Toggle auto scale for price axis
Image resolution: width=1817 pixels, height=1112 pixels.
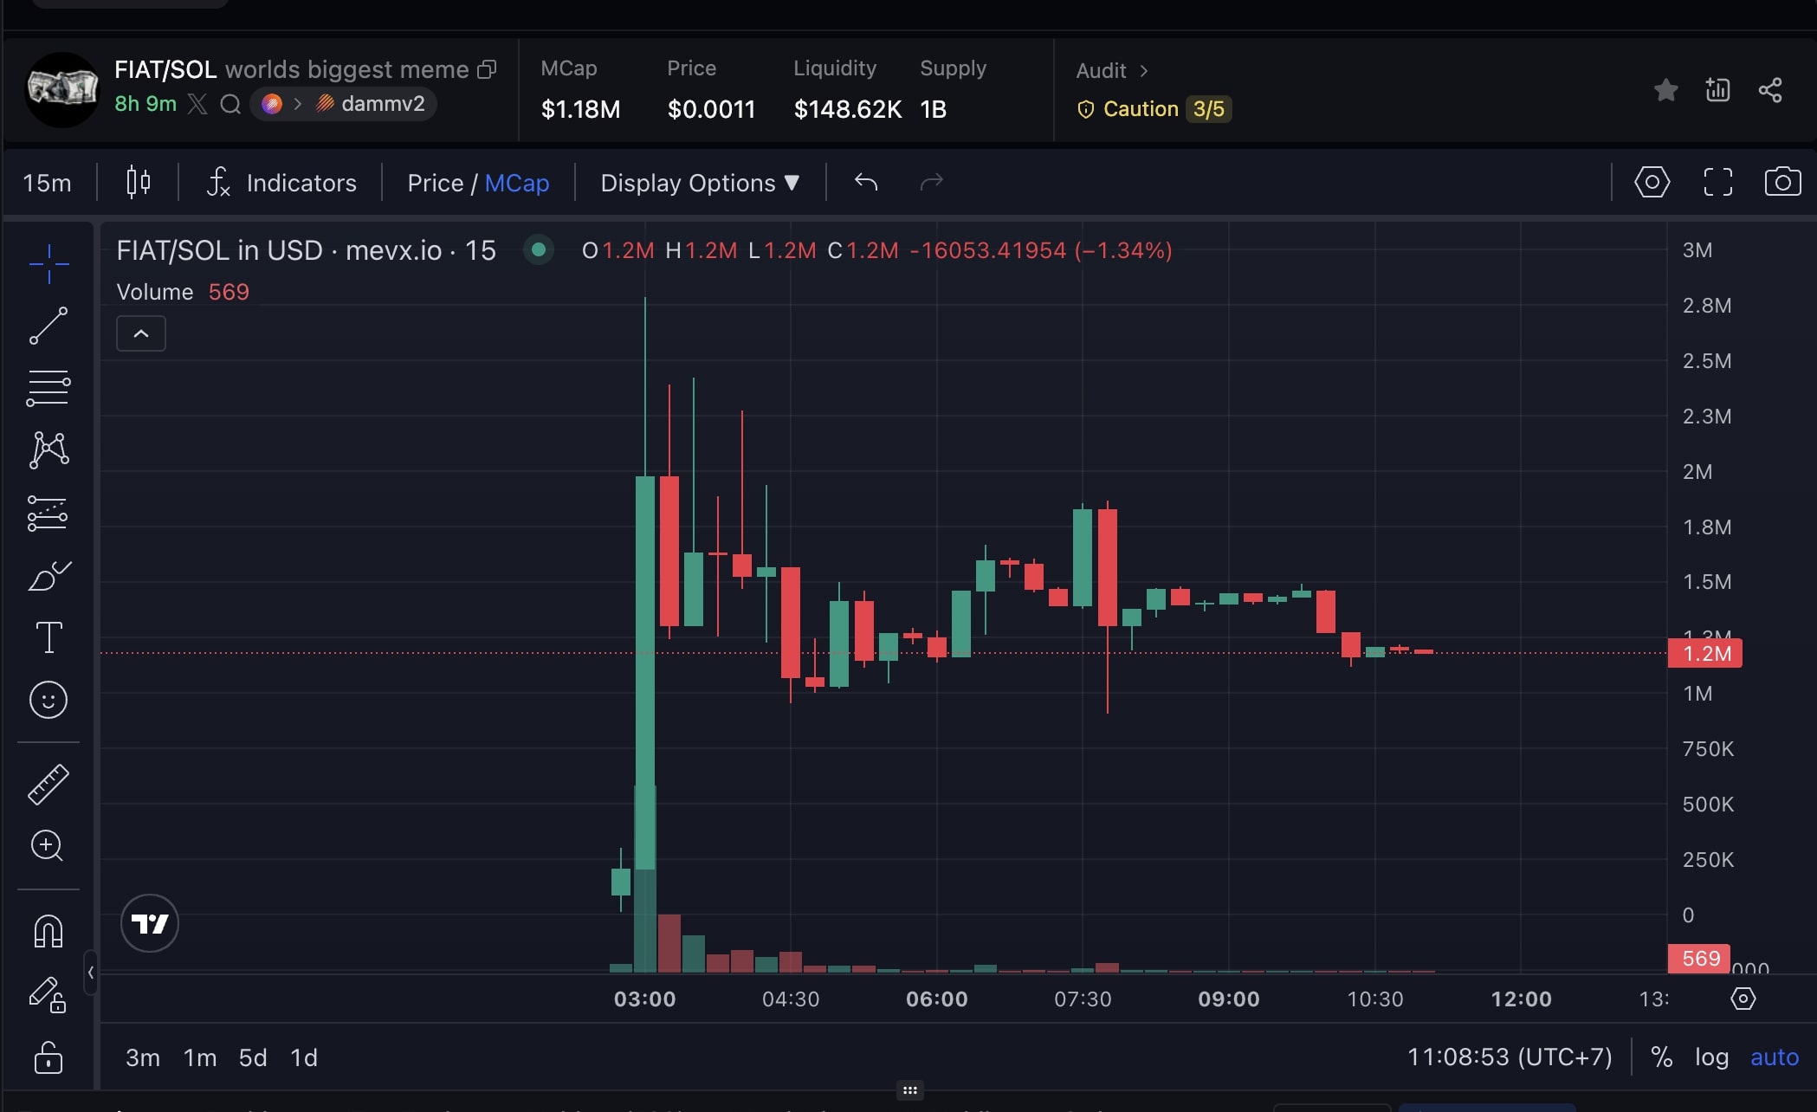tap(1775, 1057)
